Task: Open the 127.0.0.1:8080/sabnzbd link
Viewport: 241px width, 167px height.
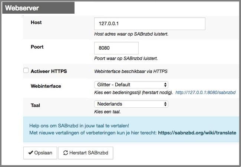Action: (205, 92)
